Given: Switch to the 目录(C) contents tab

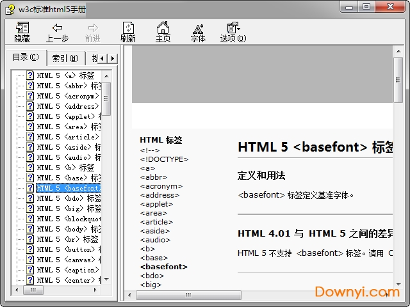Looking at the screenshot, I should click(x=26, y=57).
